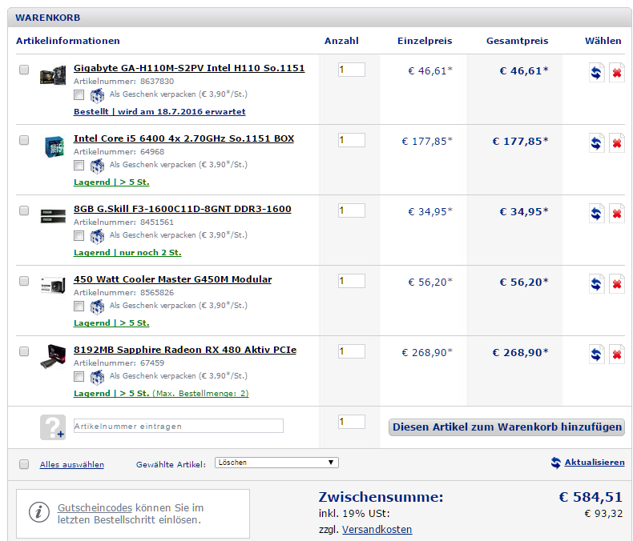Enable gift wrapping for Gigabyte mainboard
The width and height of the screenshot is (633, 541).
pos(79,94)
